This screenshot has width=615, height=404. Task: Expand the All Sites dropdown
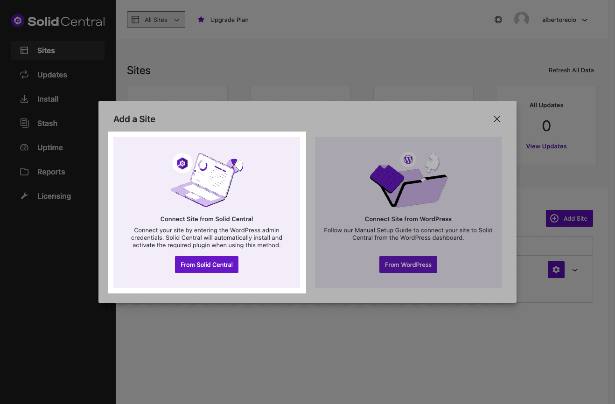click(x=156, y=20)
